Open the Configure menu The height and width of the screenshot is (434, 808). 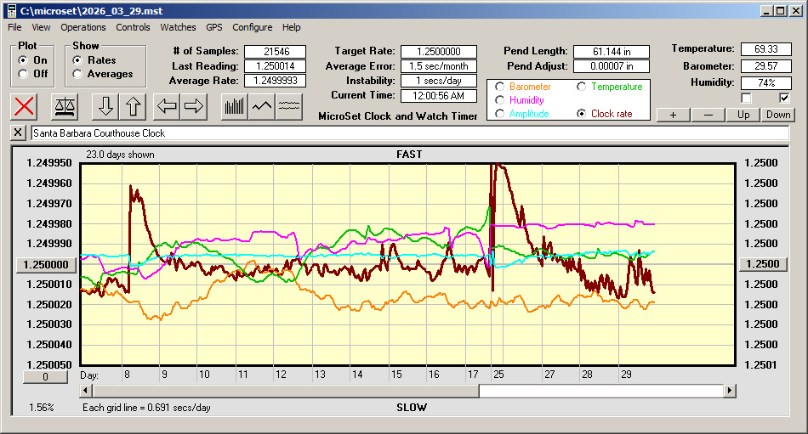point(253,27)
